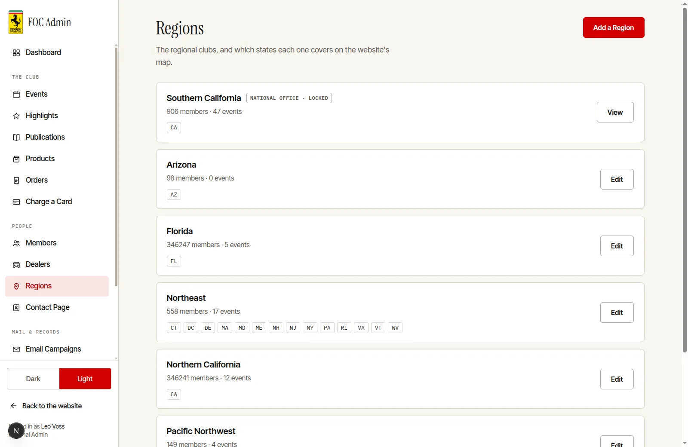This screenshot has width=688, height=447.
Task: Click the Highlights star icon
Action: click(16, 116)
